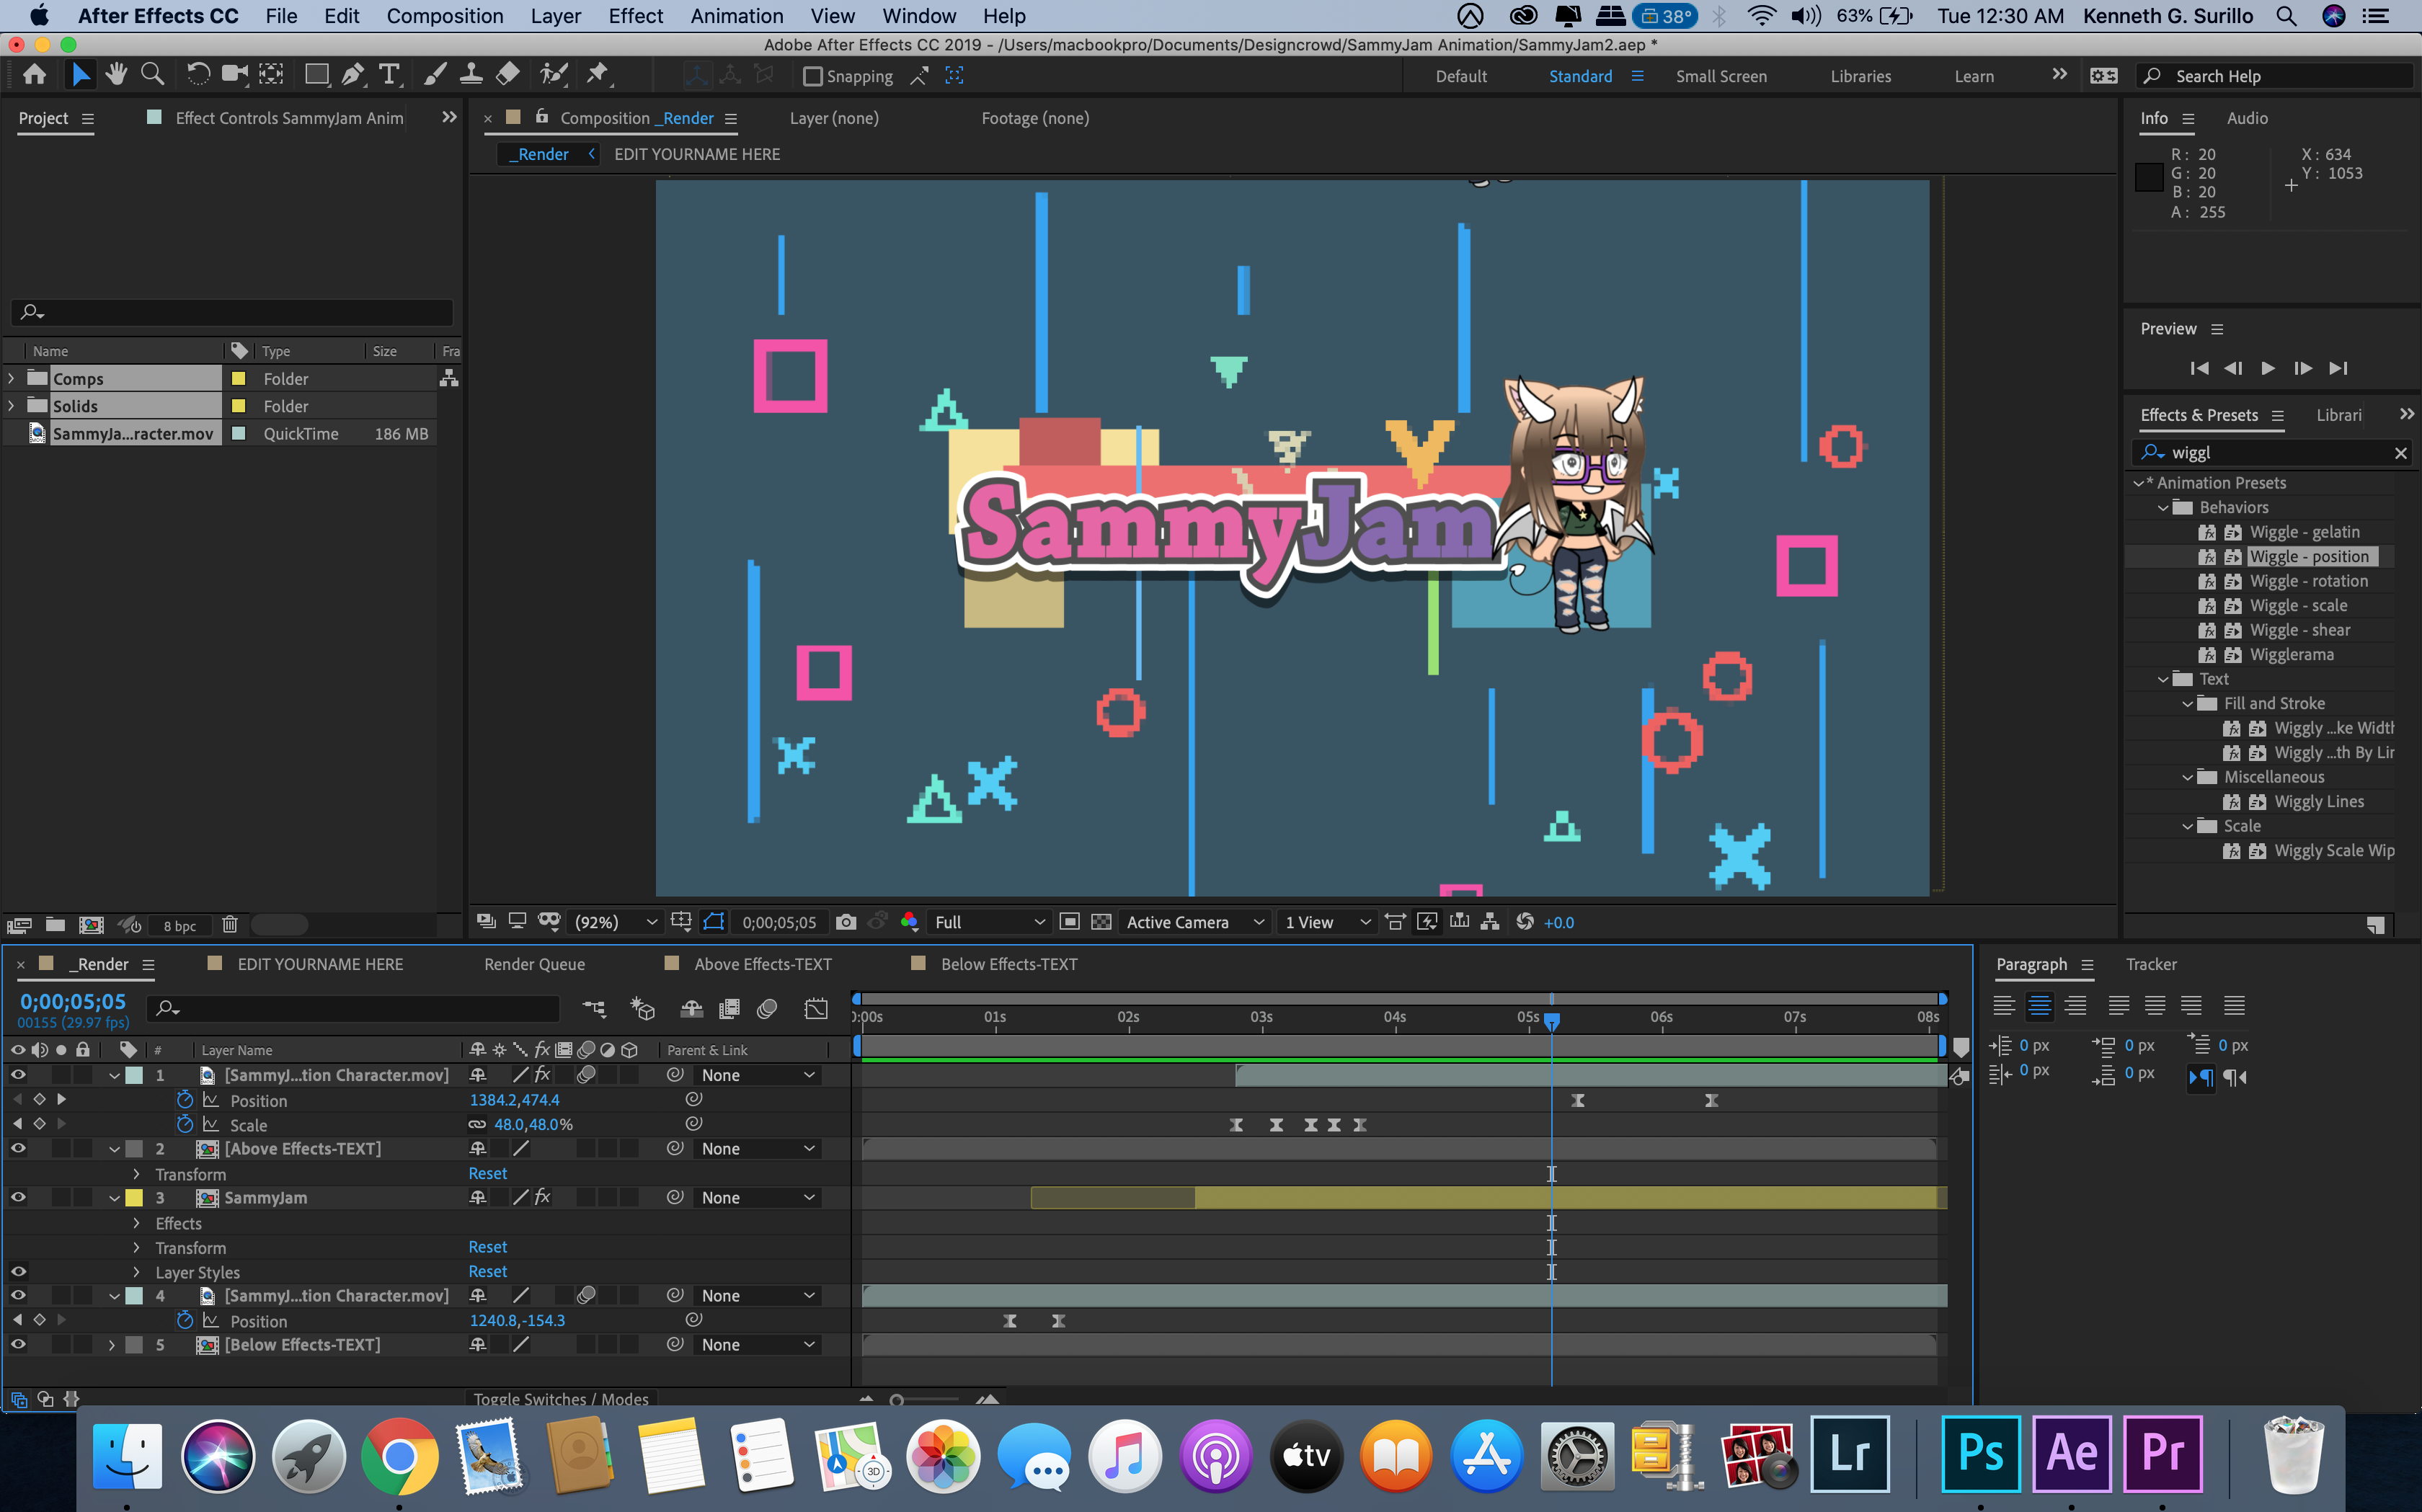Image resolution: width=2422 pixels, height=1512 pixels.
Task: Expand Below Effects-TEXT layer 5 properties
Action: [x=112, y=1345]
